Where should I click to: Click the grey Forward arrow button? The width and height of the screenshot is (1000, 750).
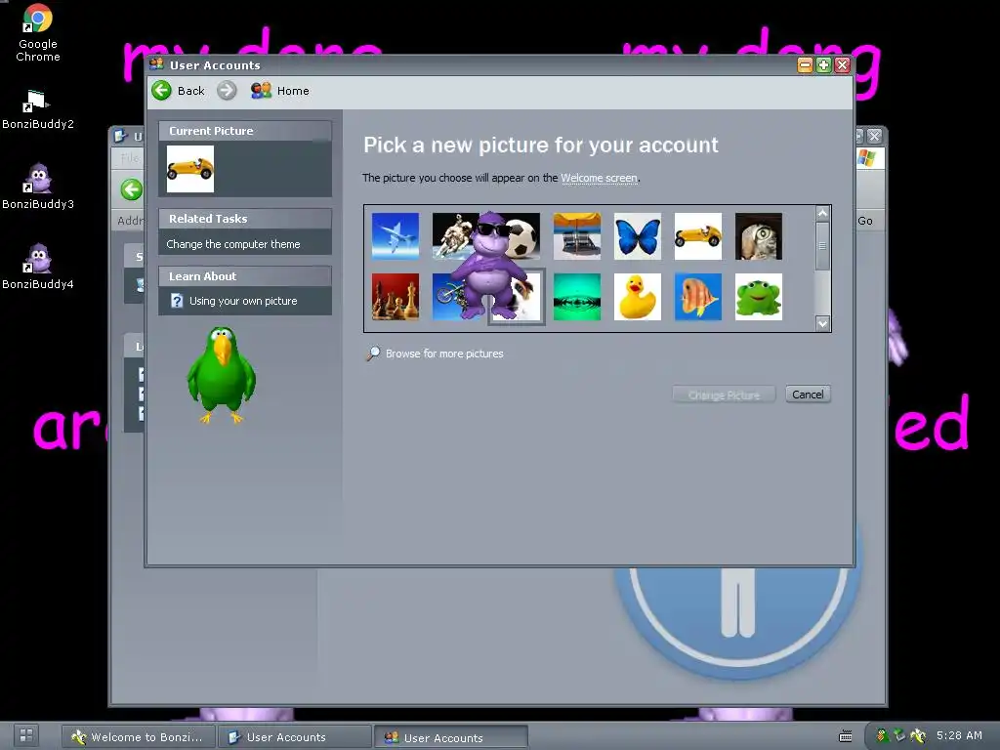(x=227, y=91)
